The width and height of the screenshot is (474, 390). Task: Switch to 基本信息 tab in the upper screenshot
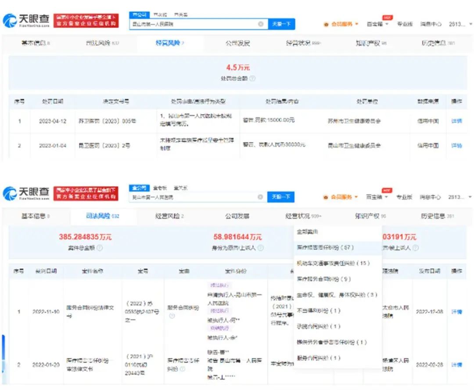click(x=36, y=43)
